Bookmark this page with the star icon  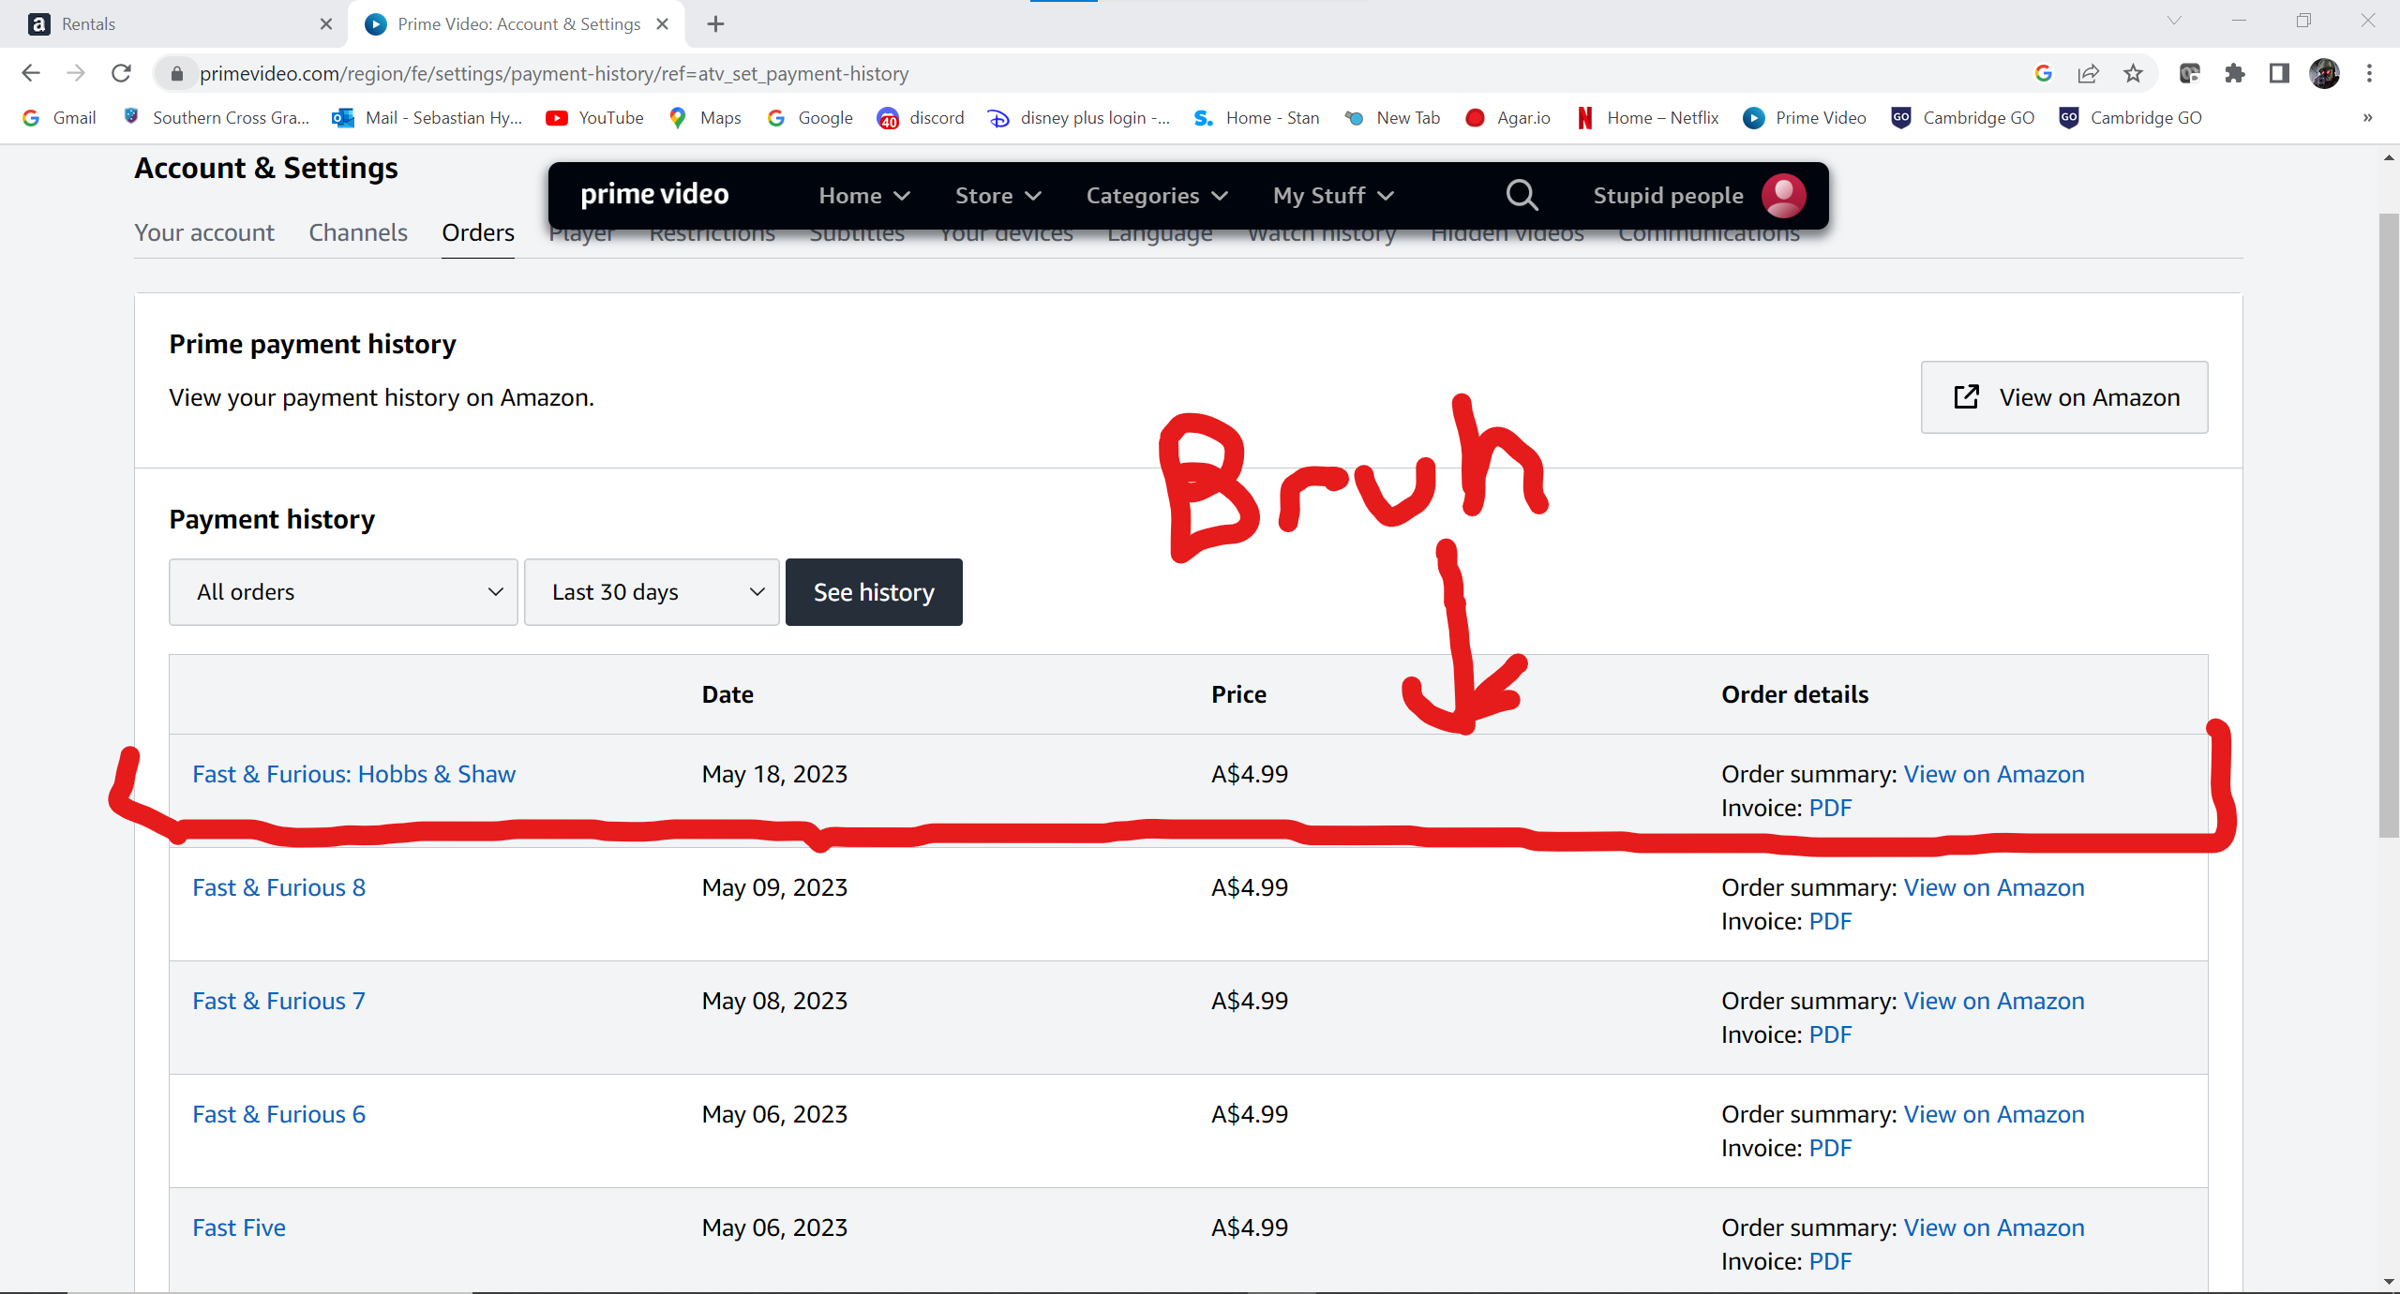pos(2133,73)
